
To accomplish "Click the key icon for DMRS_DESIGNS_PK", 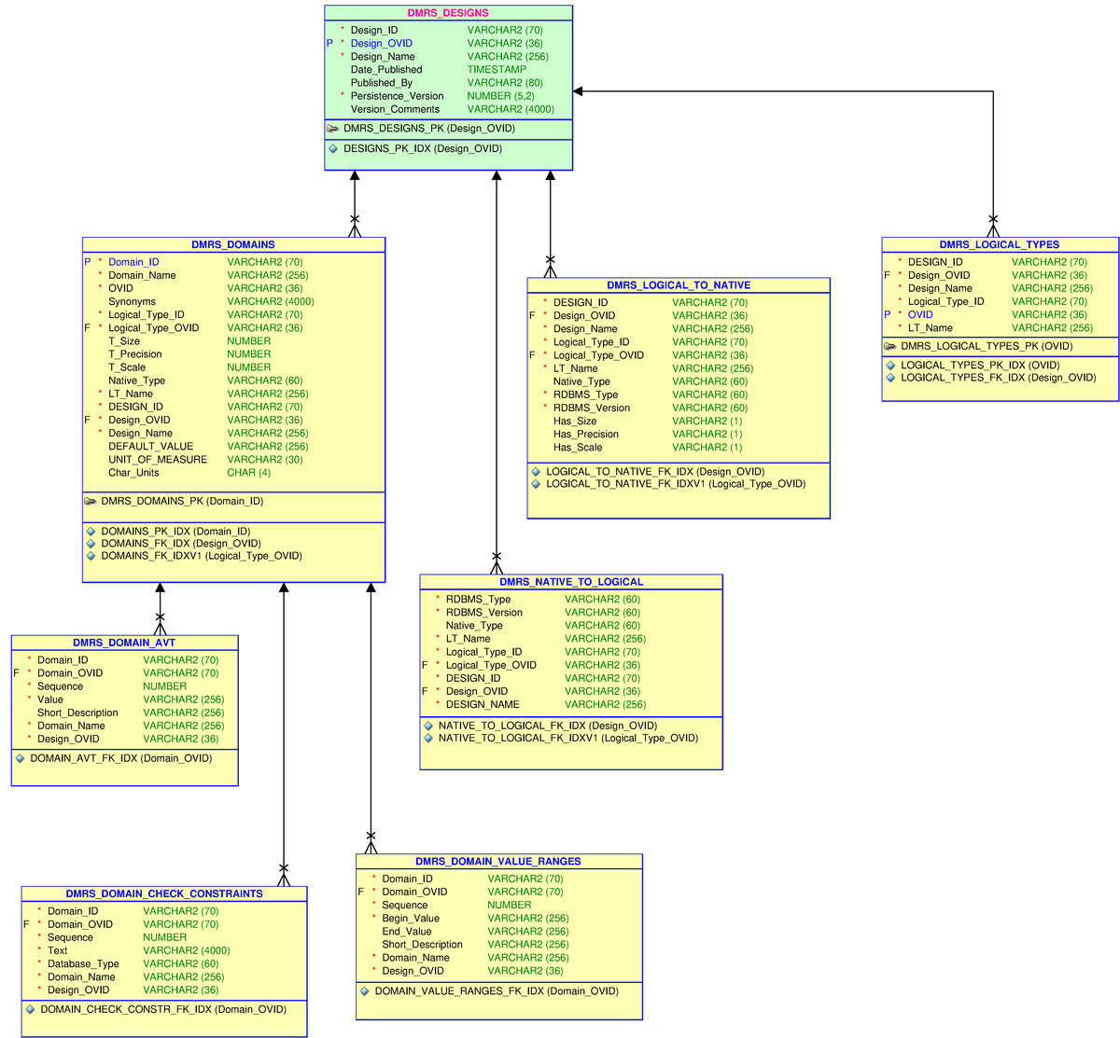I will pyautogui.click(x=334, y=129).
